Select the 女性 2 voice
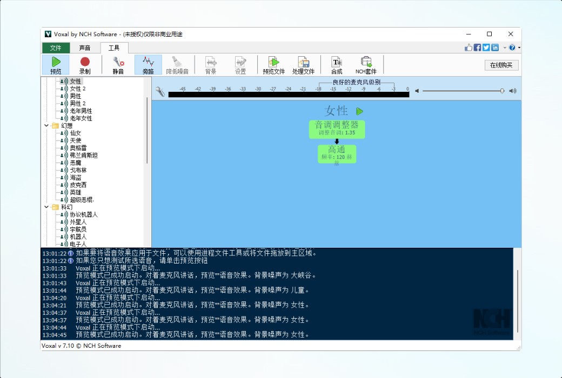 [x=78, y=89]
